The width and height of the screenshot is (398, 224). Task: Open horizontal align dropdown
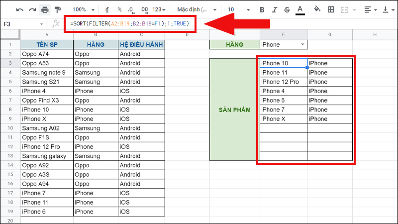[370, 10]
